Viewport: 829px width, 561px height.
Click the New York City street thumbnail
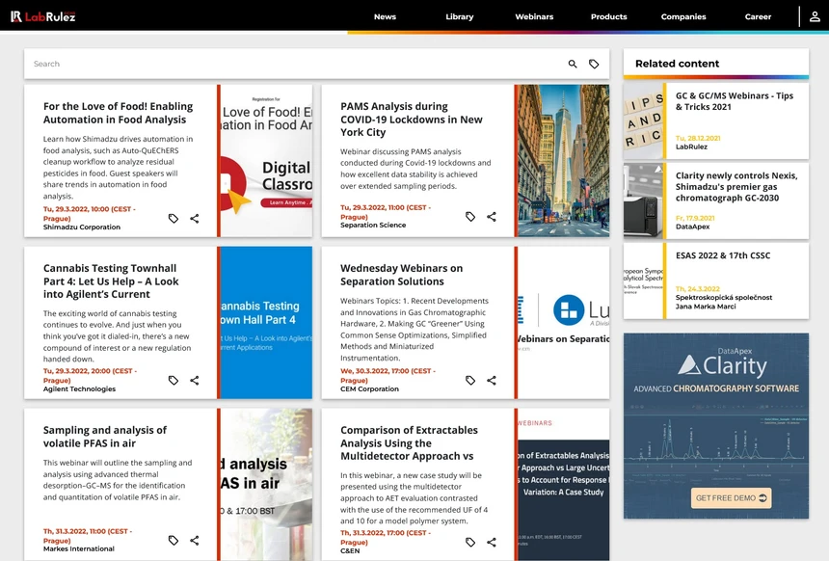564,161
